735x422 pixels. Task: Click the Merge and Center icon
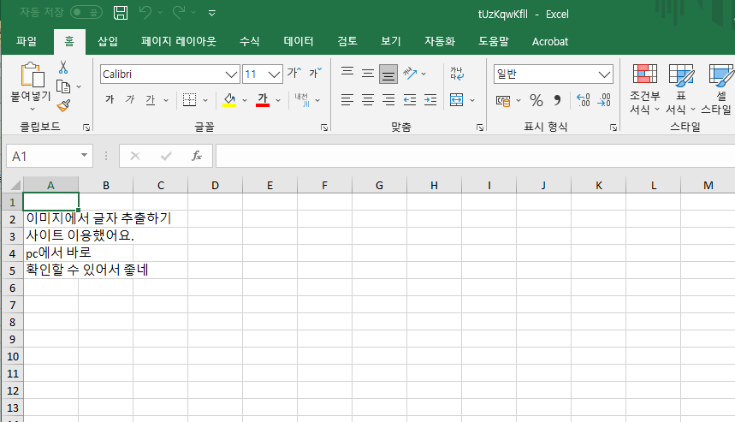[x=457, y=100]
